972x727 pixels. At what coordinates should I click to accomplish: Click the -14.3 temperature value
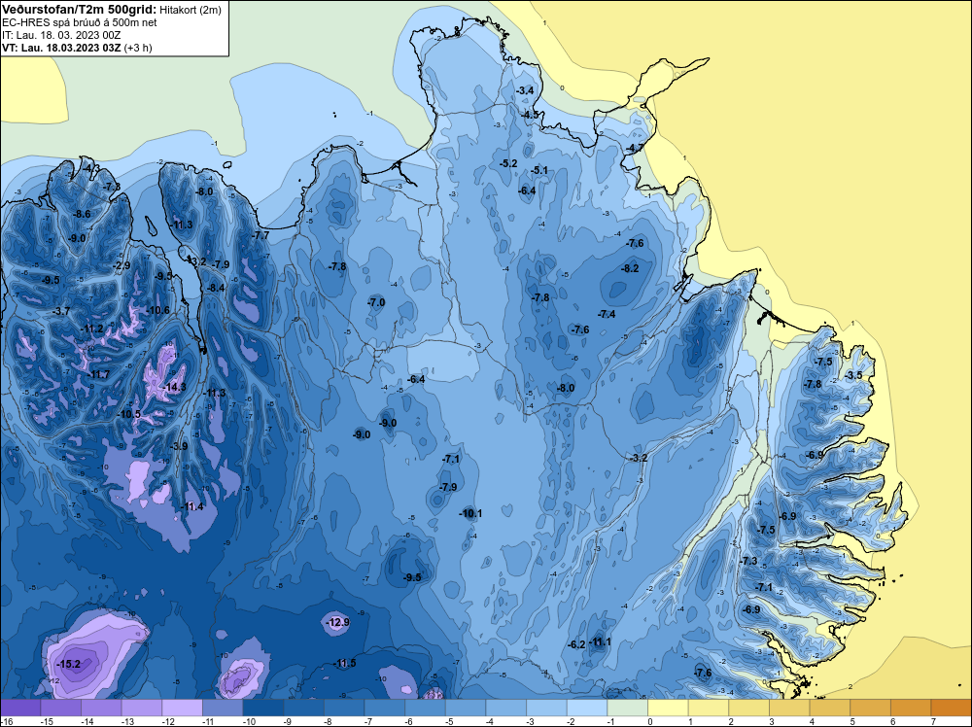point(174,387)
